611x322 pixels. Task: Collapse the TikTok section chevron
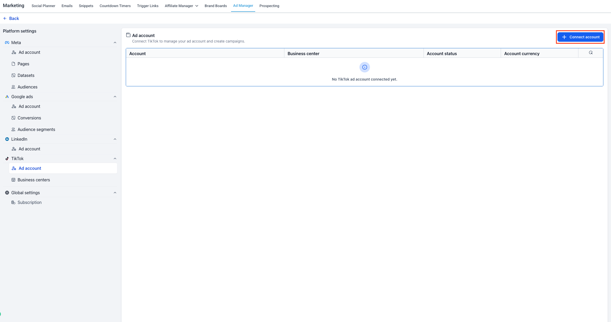point(115,159)
